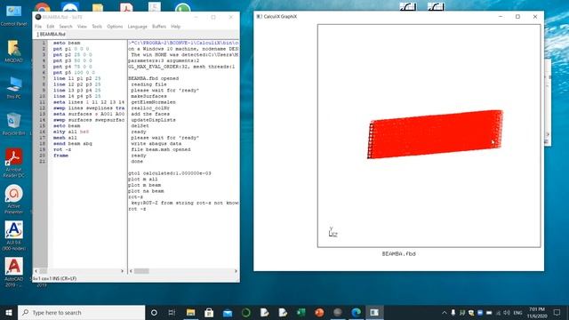Click 'send beam abq' code line

click(73, 144)
